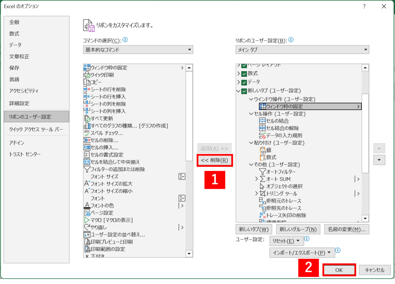This screenshot has height=284, width=395.
Task: Switch to 文章校正 options category
Action: coord(37,57)
